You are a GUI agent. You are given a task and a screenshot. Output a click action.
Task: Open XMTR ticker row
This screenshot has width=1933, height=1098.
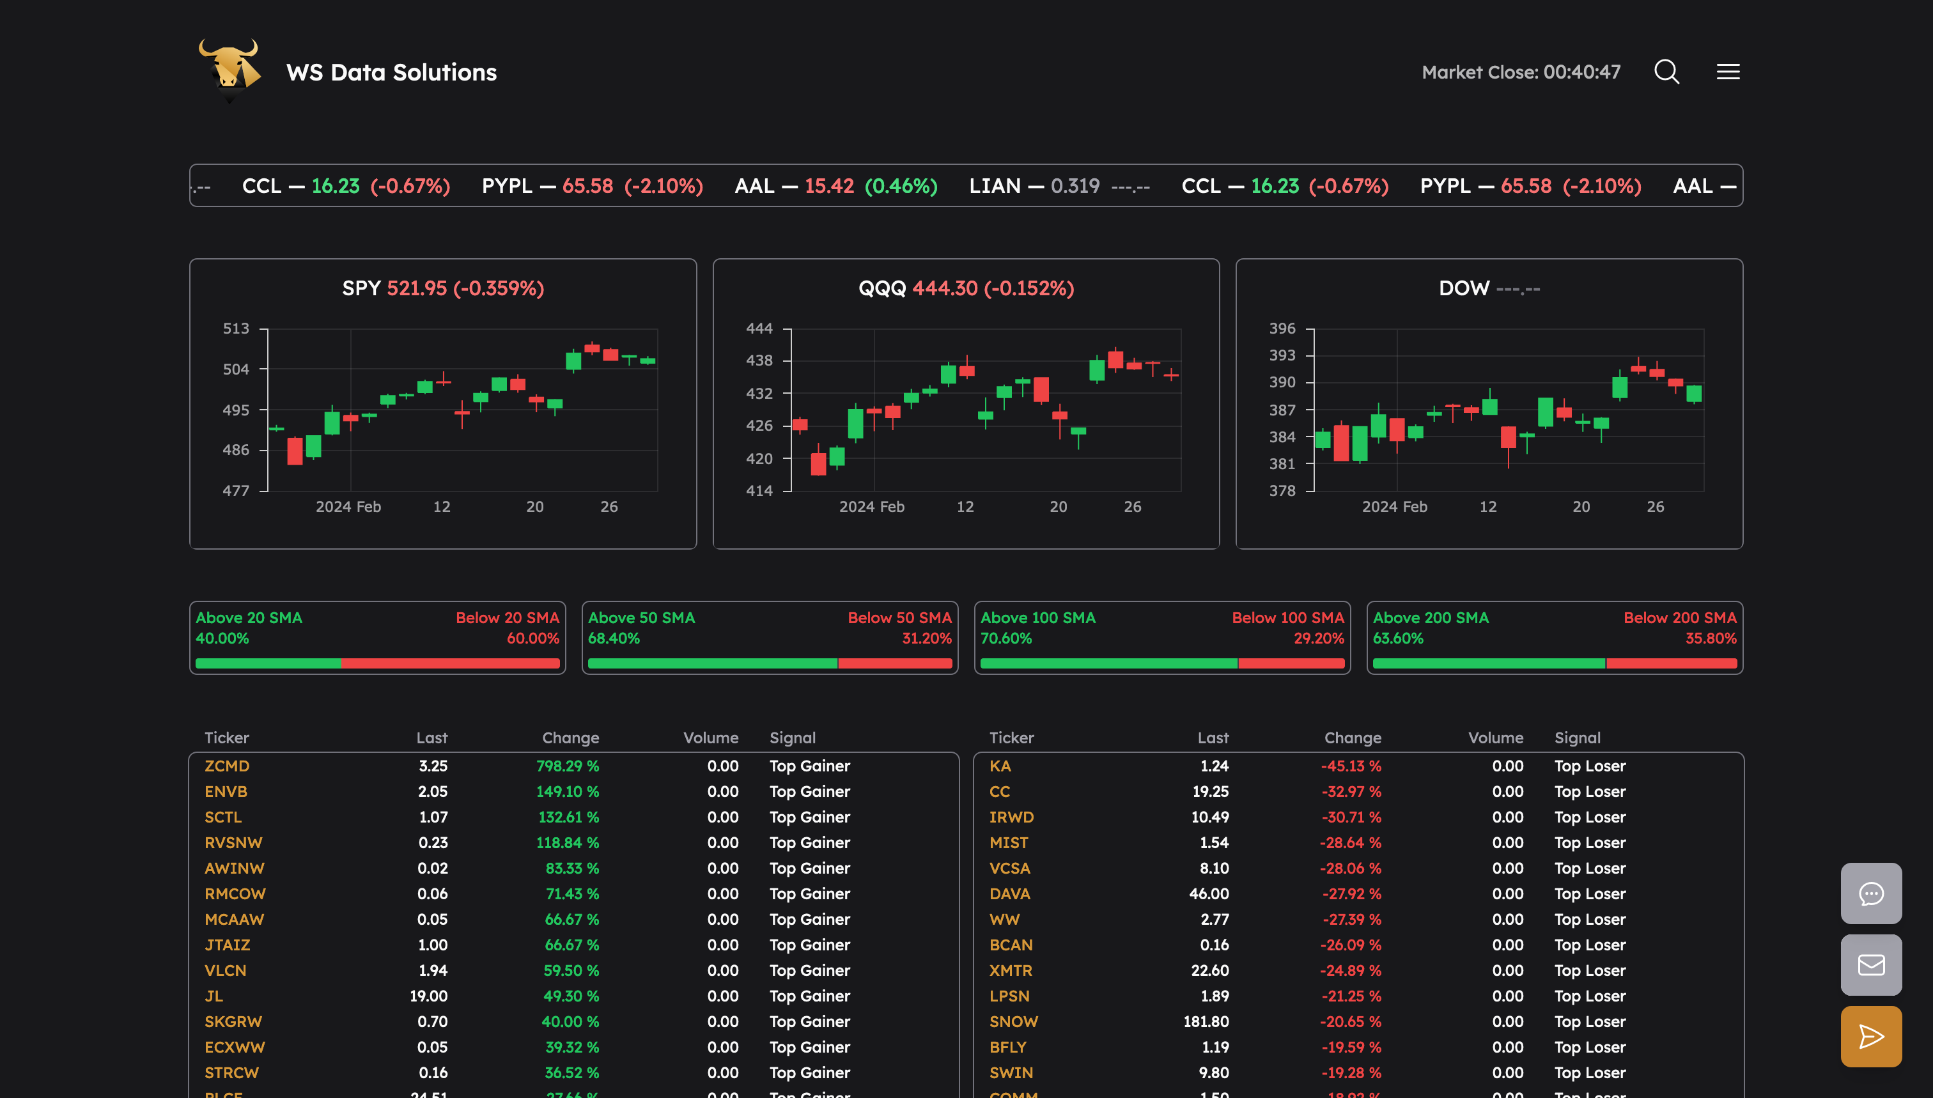[x=1358, y=971]
